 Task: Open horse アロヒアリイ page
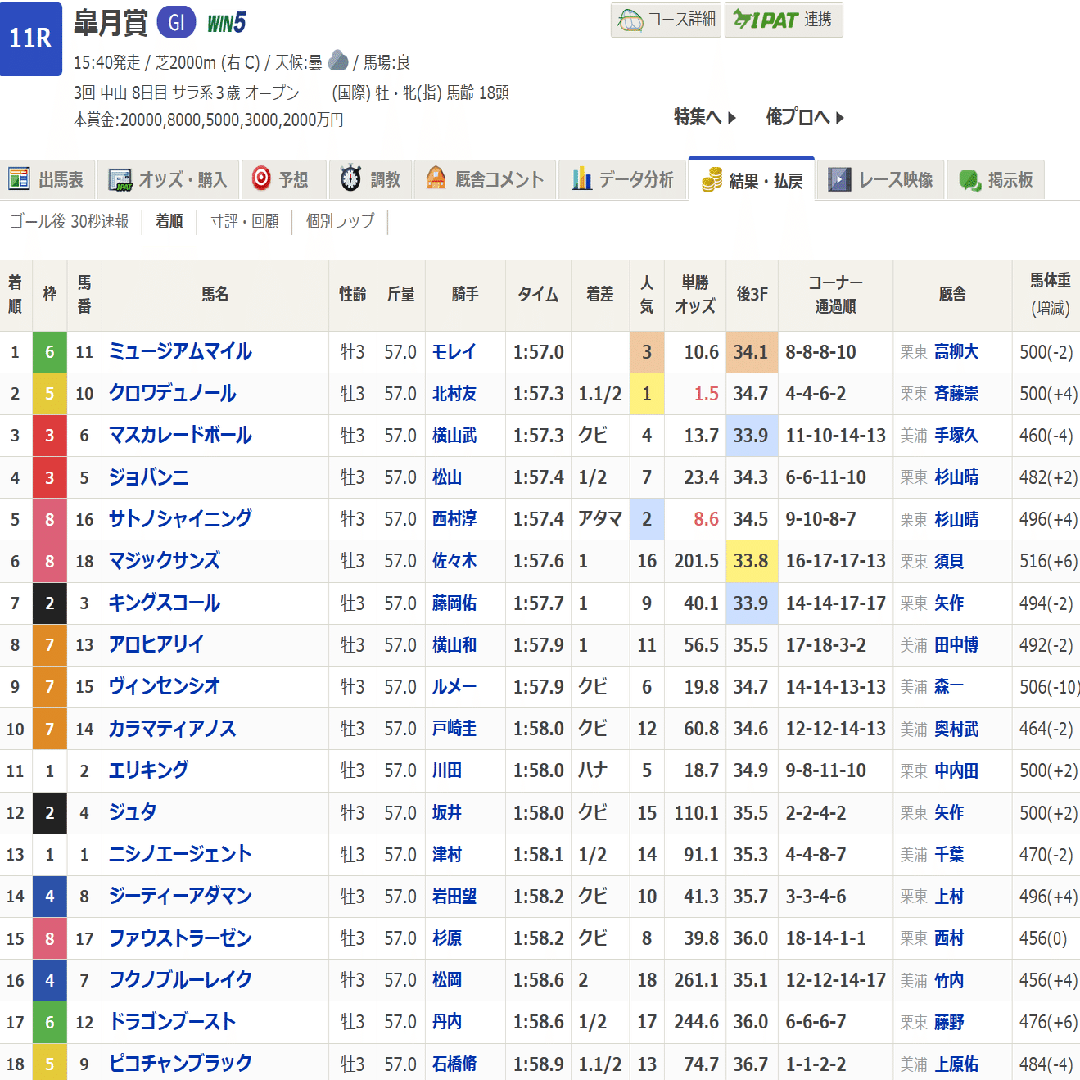156,644
